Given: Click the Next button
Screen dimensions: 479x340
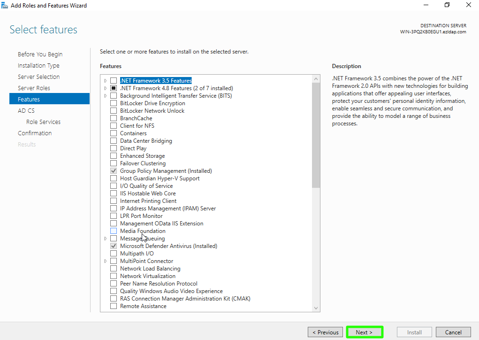Looking at the screenshot, I should pos(365,332).
